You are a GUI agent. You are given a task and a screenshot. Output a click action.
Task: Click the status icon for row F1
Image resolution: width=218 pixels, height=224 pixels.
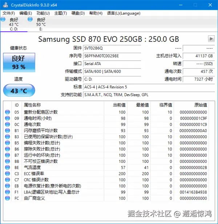[x=7, y=192]
